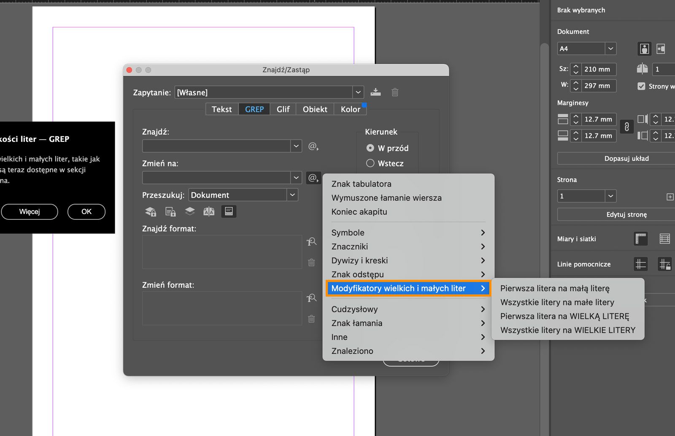Select landscape page orientation icon
The image size is (675, 436).
[661, 49]
